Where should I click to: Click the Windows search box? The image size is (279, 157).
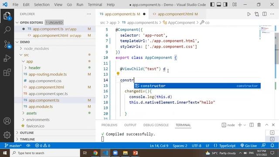[x=45, y=153]
